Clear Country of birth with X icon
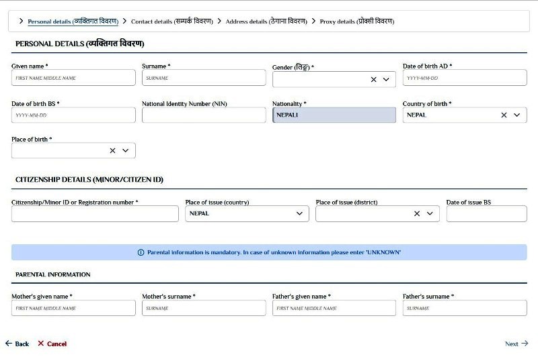 click(x=504, y=115)
